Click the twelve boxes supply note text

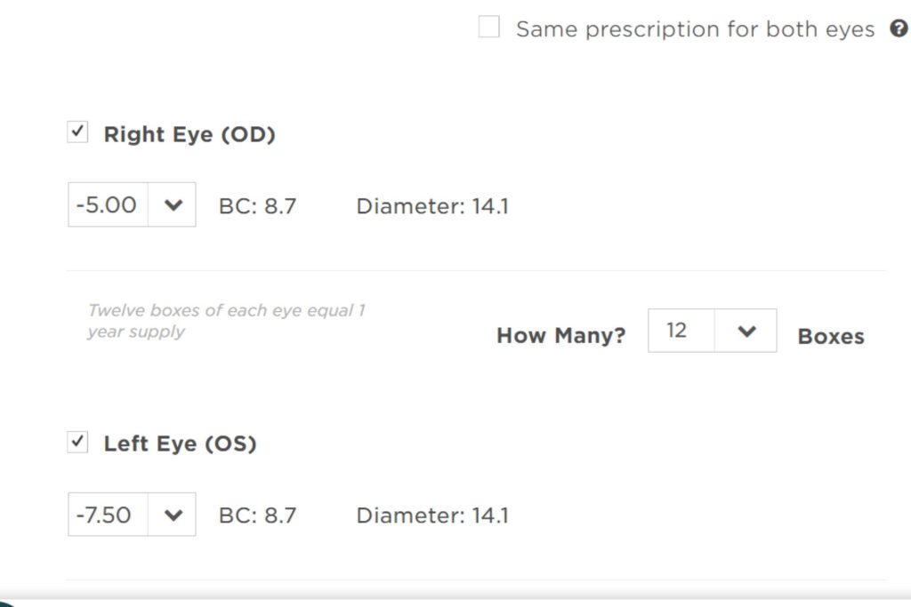coord(230,320)
